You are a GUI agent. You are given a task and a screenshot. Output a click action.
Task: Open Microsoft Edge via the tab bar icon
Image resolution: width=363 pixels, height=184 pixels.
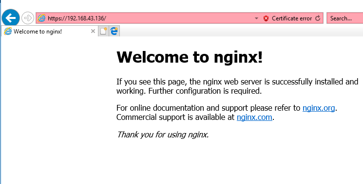tap(114, 31)
